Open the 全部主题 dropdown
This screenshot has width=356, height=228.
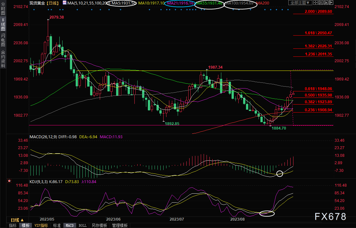coord(300,3)
